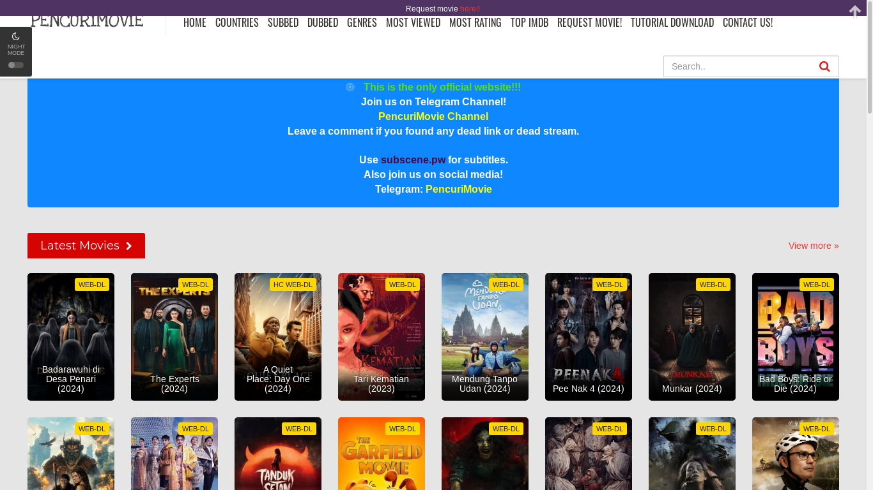Open the Home menu item

pos(195,22)
